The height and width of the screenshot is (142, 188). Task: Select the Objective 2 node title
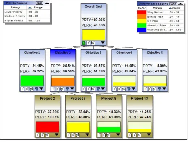pyautogui.click(x=63, y=53)
